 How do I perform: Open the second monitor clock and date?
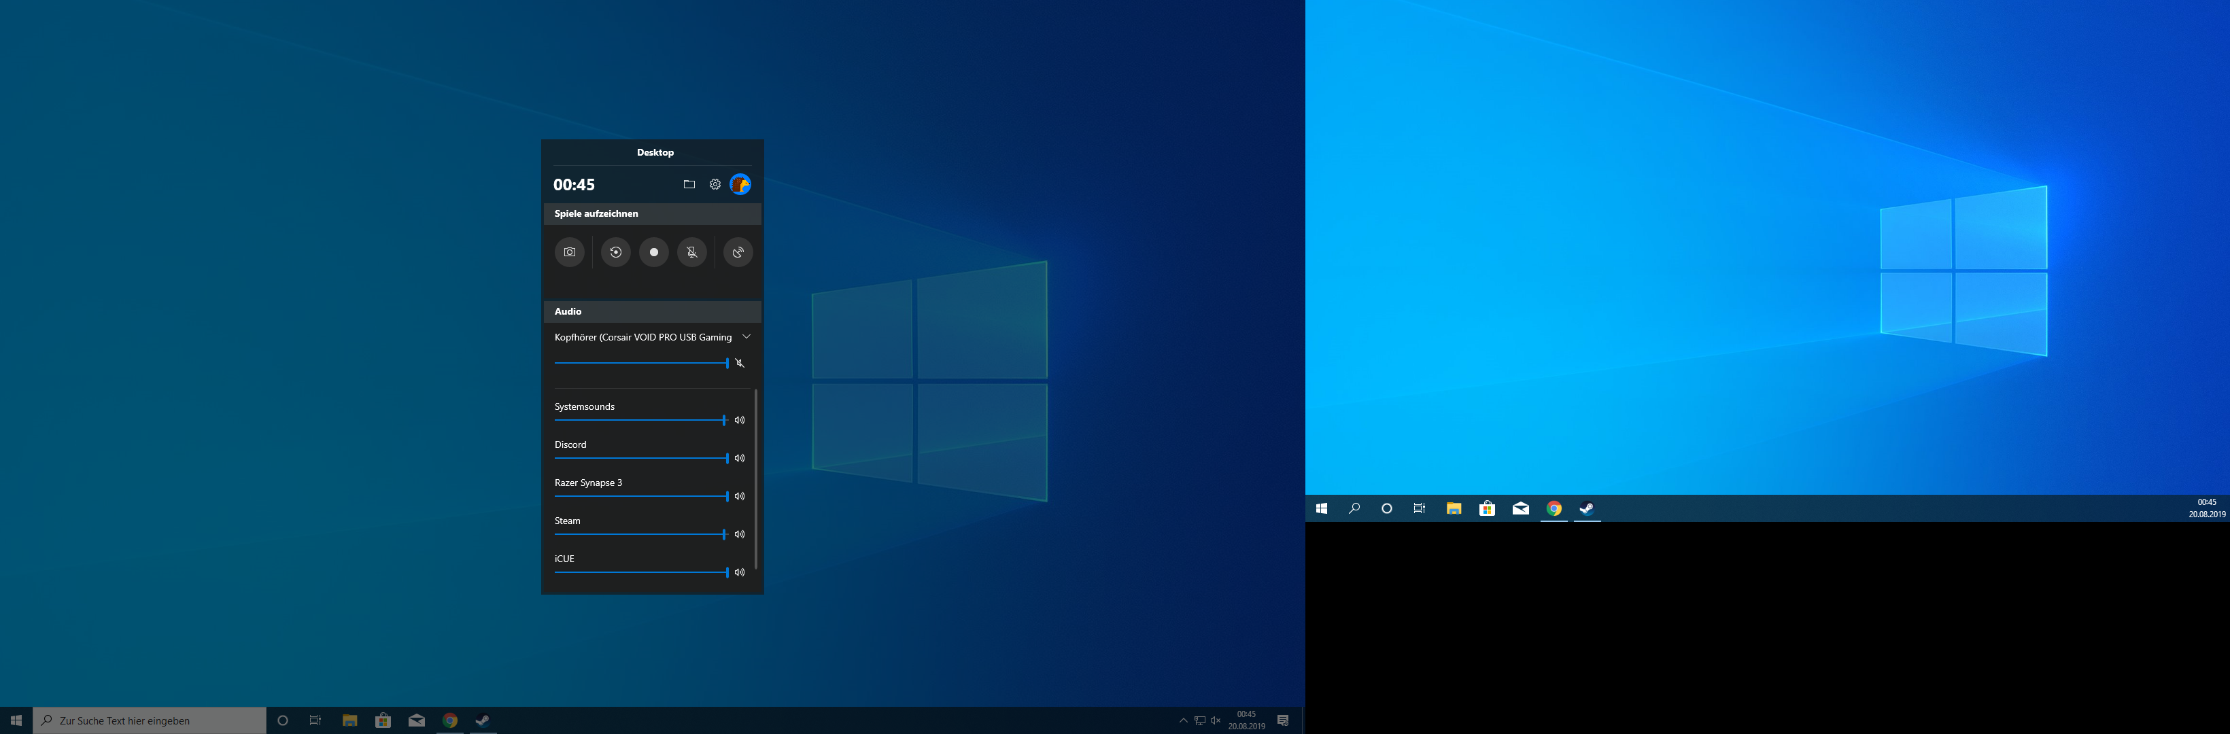click(2207, 508)
